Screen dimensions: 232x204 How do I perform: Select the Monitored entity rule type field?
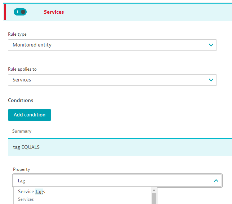pos(108,45)
